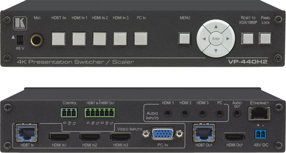Click the HDMI 1 audio input jack
This screenshot has height=153, width=286.
(168, 113)
